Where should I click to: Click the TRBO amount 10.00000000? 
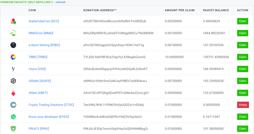174,57
